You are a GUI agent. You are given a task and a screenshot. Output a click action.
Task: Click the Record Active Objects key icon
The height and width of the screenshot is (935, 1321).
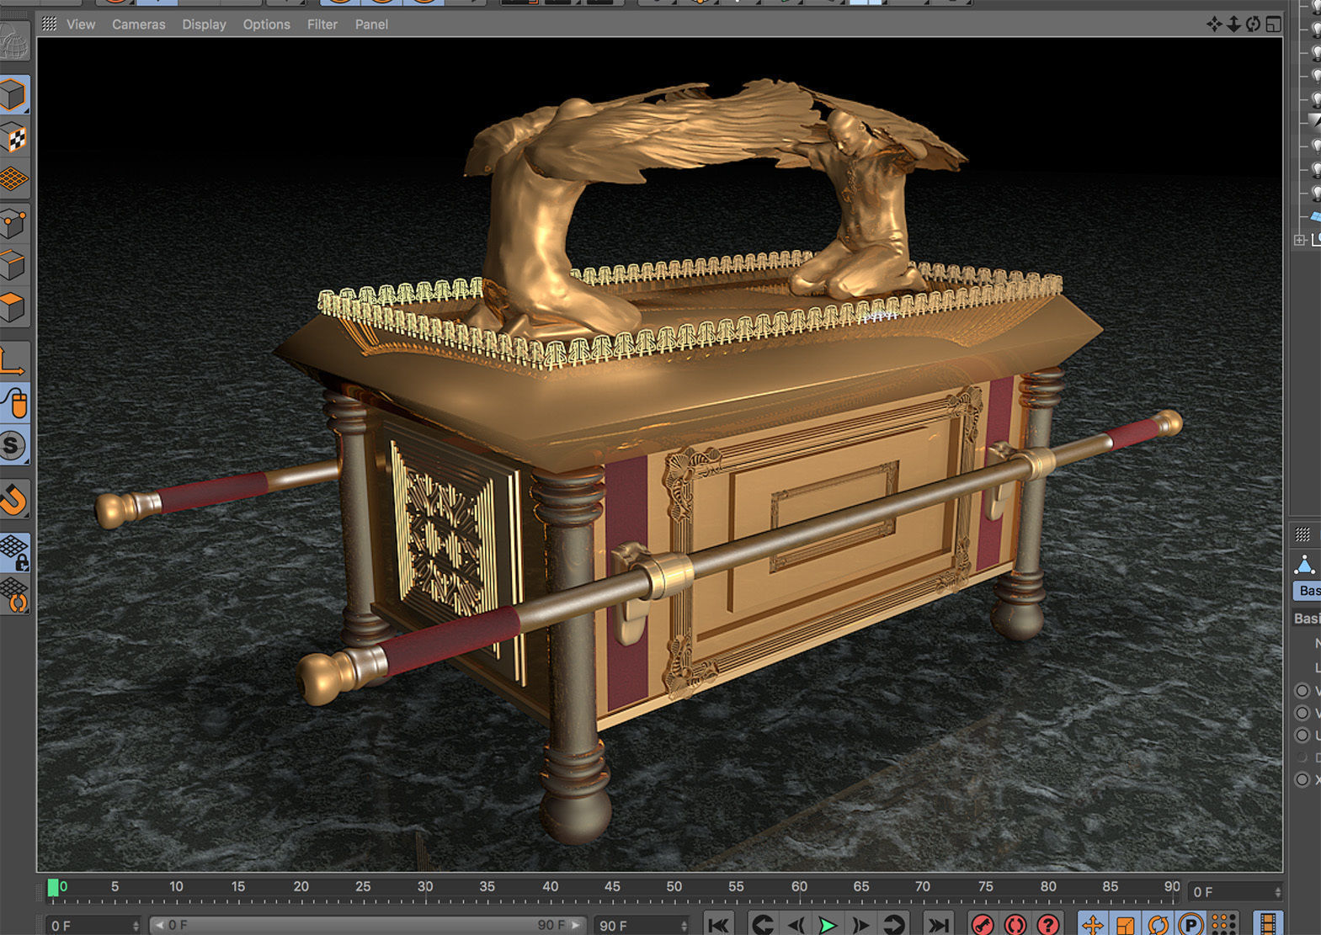pos(983,925)
